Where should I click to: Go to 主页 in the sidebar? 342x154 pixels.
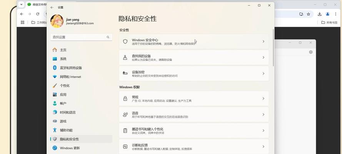[x=81, y=50]
